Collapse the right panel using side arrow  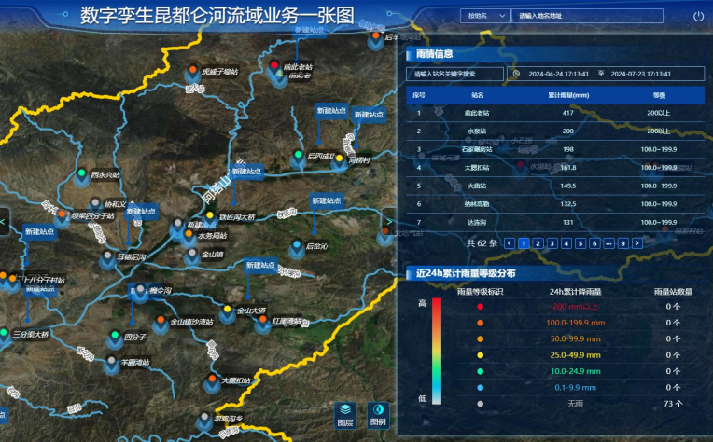[389, 221]
